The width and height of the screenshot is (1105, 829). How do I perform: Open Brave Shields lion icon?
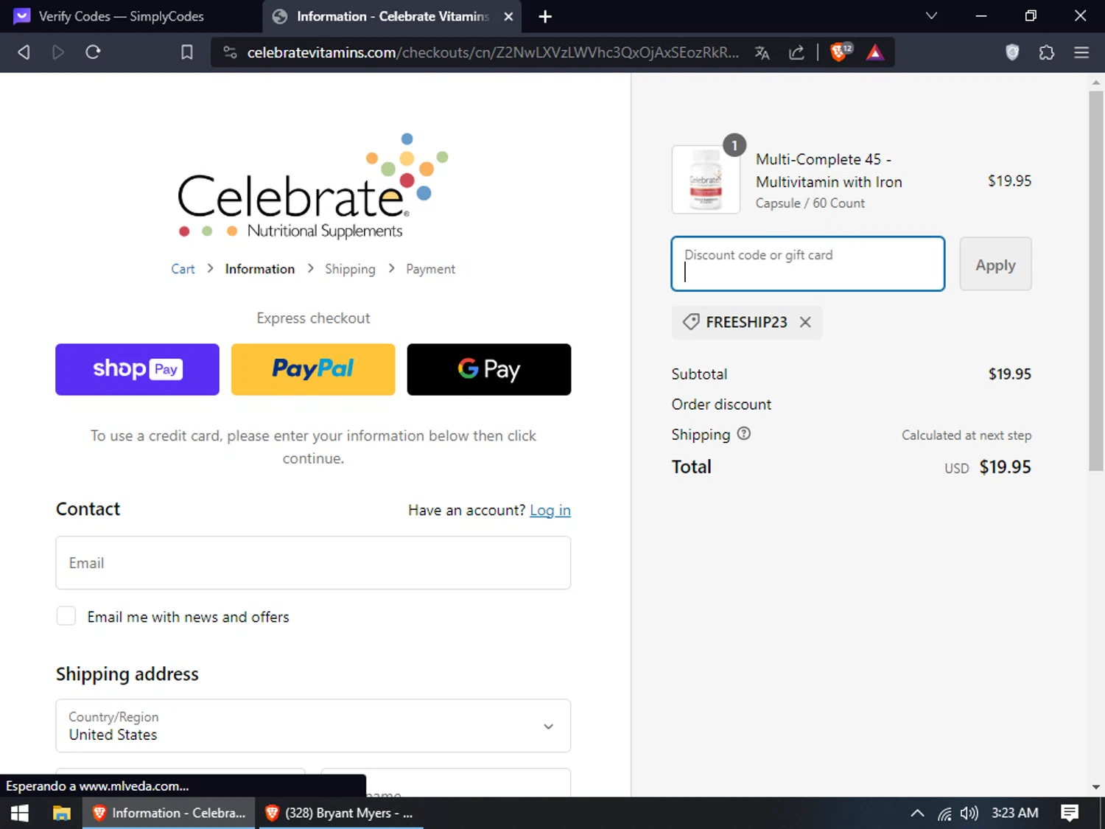(x=839, y=52)
